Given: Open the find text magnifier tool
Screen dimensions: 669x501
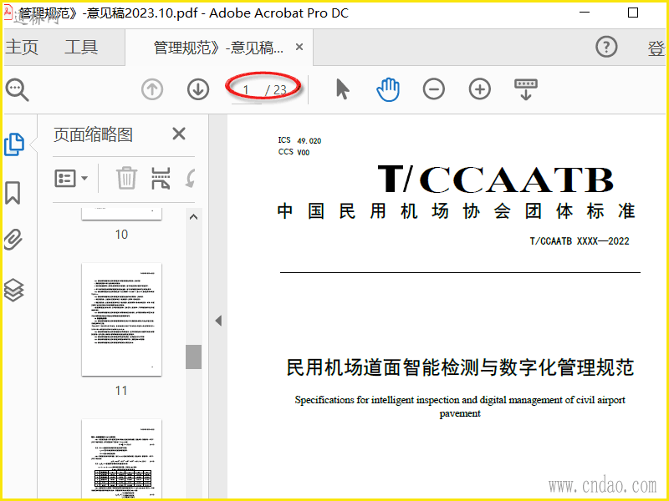Looking at the screenshot, I should pyautogui.click(x=17, y=90).
